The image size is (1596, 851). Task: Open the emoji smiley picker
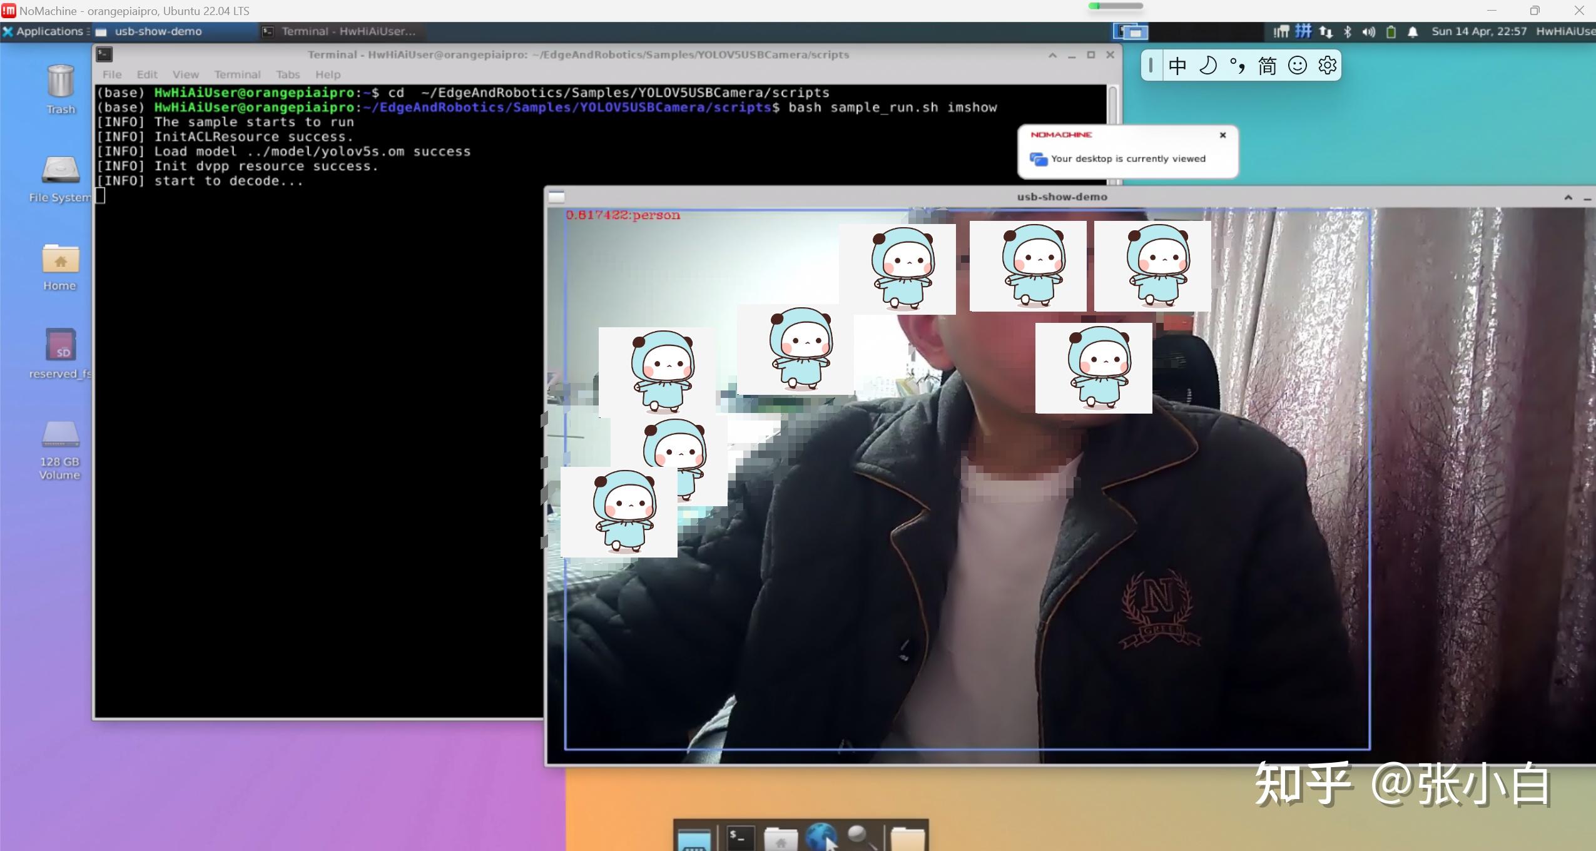pos(1298,65)
